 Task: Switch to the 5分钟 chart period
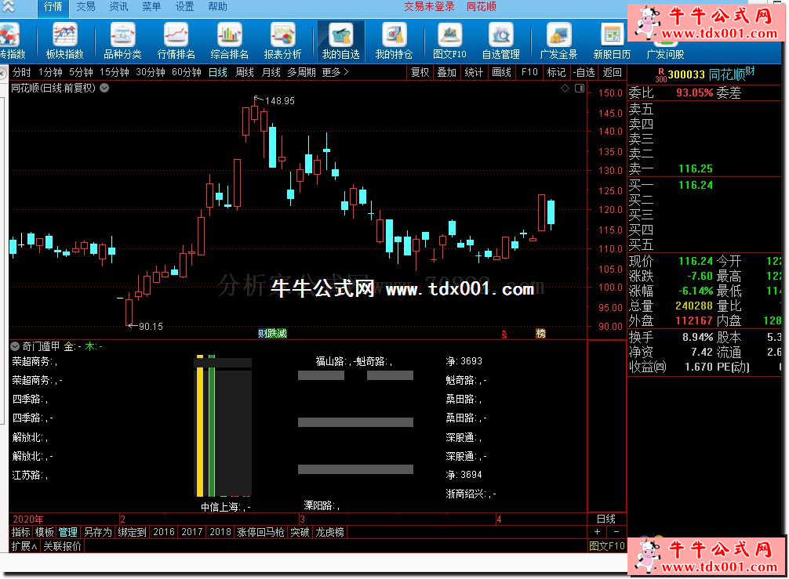[x=82, y=72]
